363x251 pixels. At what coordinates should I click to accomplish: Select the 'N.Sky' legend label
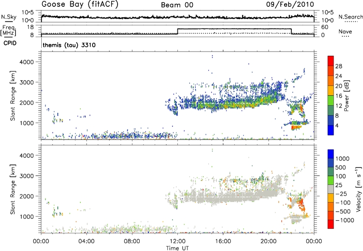tap(9, 17)
